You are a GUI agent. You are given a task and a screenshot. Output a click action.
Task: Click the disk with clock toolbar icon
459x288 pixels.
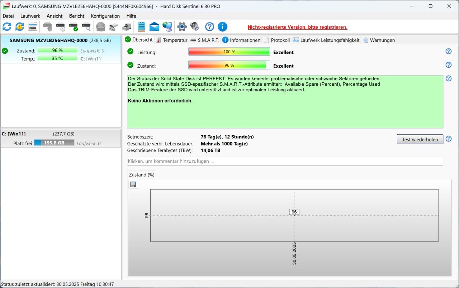pos(60,27)
